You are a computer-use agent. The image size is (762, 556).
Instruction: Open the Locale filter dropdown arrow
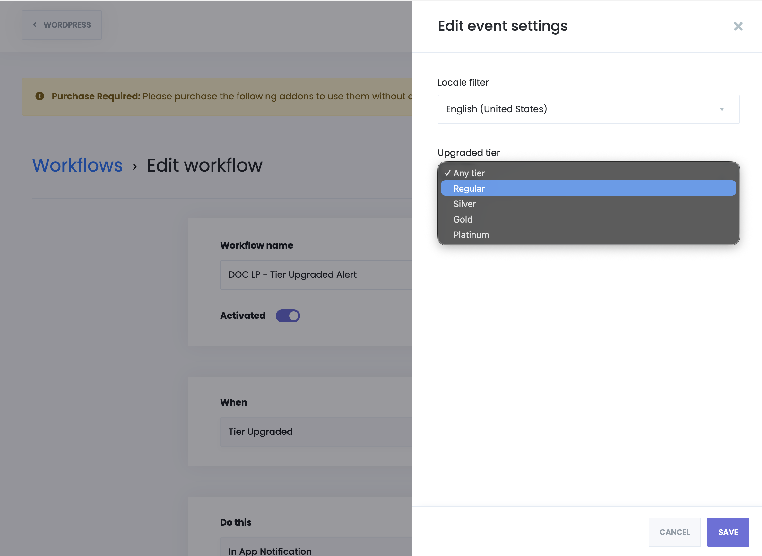click(x=722, y=109)
